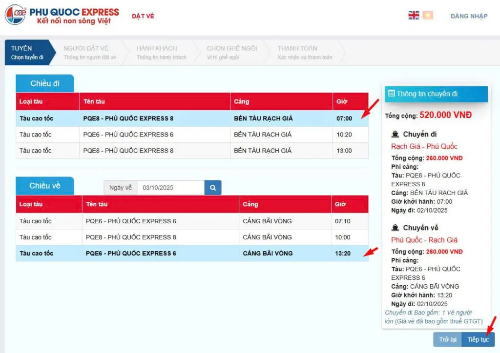Click the Ngày về date field 03/10/2025
500x353 pixels.
[x=170, y=188]
